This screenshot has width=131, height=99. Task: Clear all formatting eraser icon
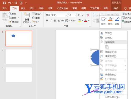coord(88,15)
